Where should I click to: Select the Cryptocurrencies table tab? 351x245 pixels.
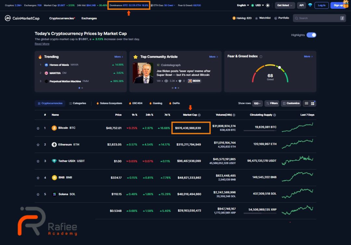[50, 103]
